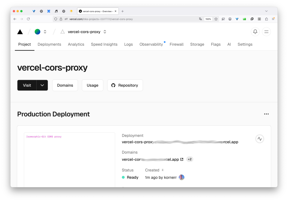Screen dimensions: 288x201
Task: Switch to Observability tab
Action: pos(151,44)
